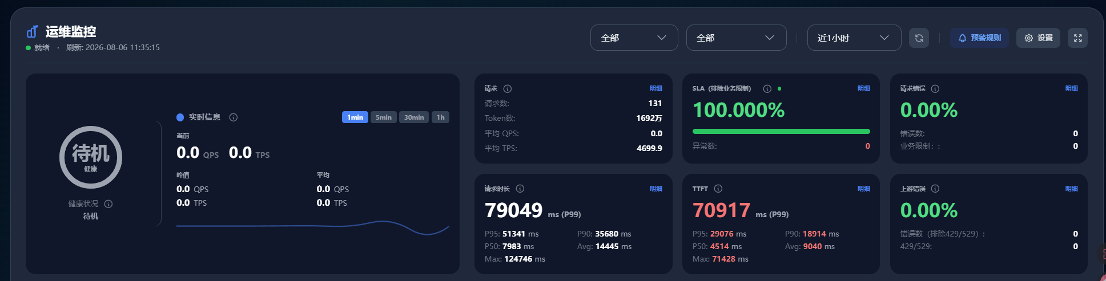Open 设置 settings button
1106x281 pixels.
tap(1038, 38)
